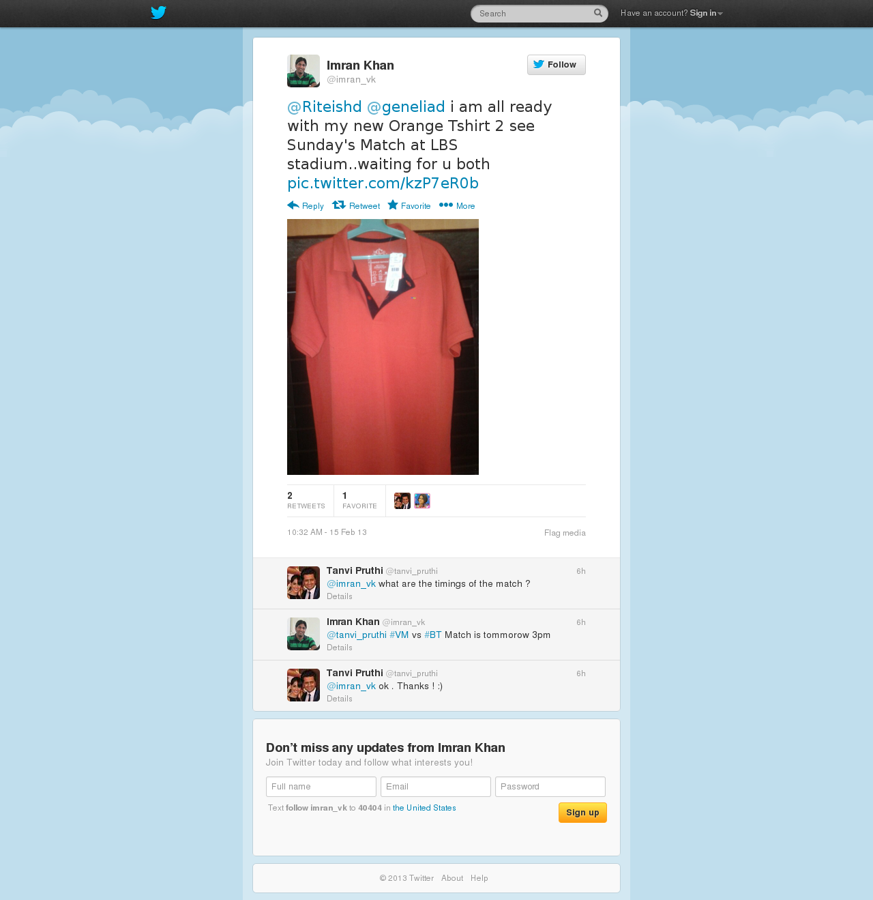Focus the Full name field
Image resolution: width=873 pixels, height=900 pixels.
pos(321,787)
